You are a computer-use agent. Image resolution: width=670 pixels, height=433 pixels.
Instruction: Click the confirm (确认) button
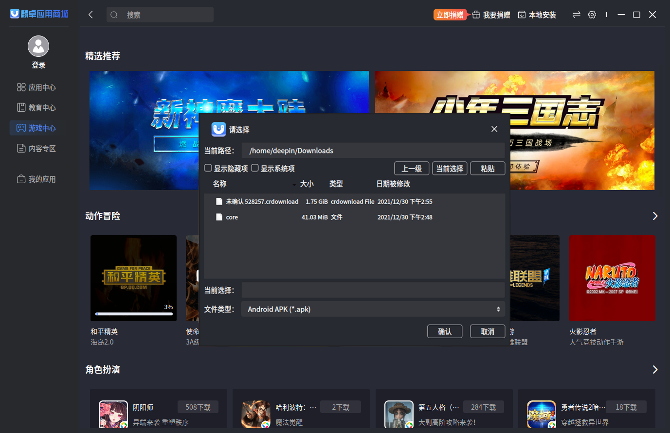[444, 331]
